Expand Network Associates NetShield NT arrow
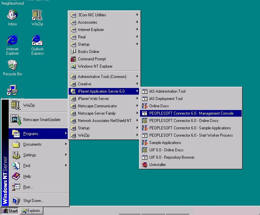 point(137,120)
